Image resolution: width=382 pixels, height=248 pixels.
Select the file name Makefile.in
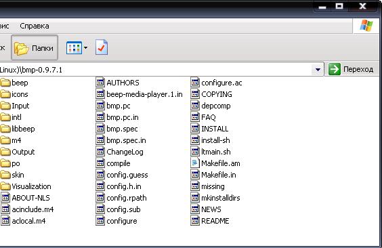pos(218,175)
